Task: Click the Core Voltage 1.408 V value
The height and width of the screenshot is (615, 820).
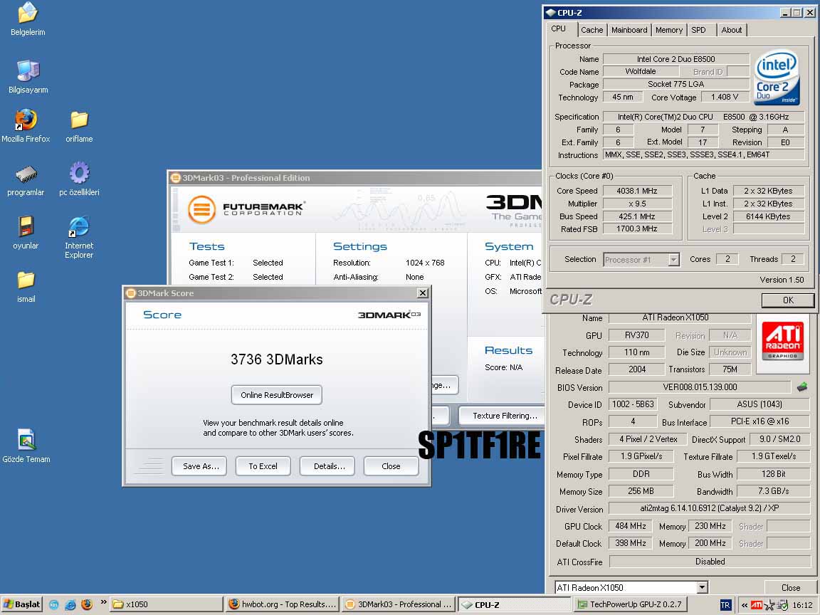Action: click(x=725, y=97)
